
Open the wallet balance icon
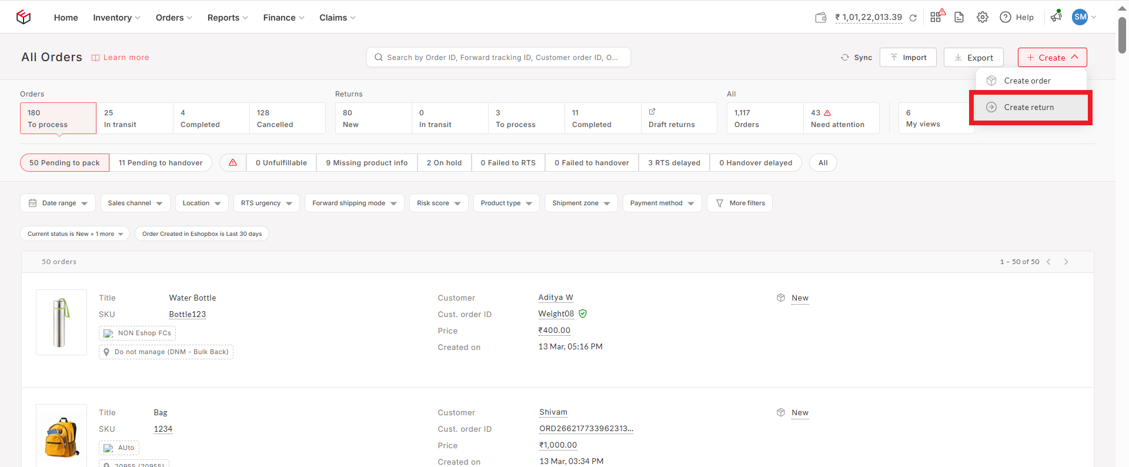click(x=821, y=18)
